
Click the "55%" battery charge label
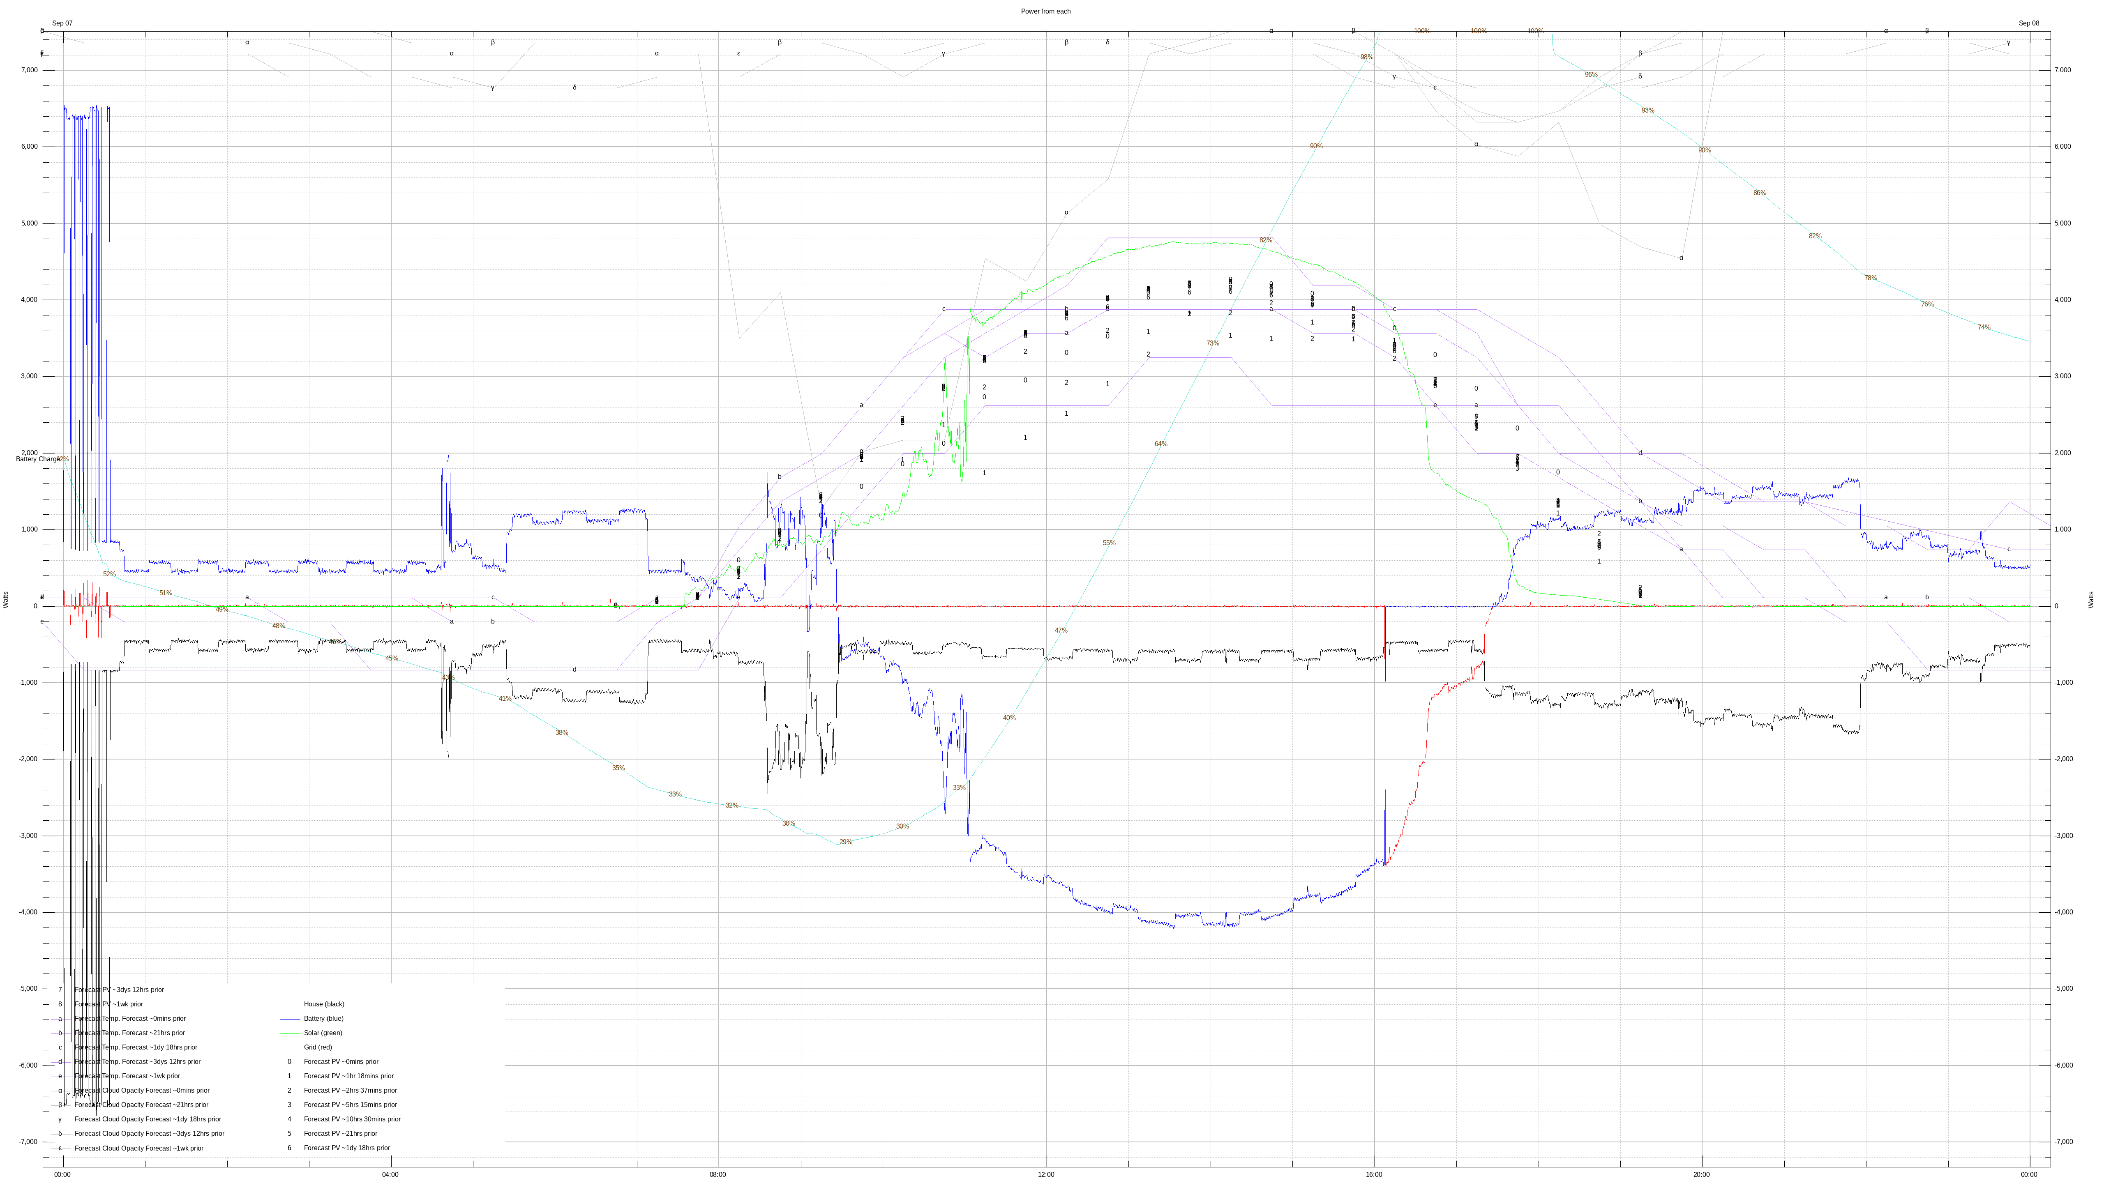[x=1109, y=543]
